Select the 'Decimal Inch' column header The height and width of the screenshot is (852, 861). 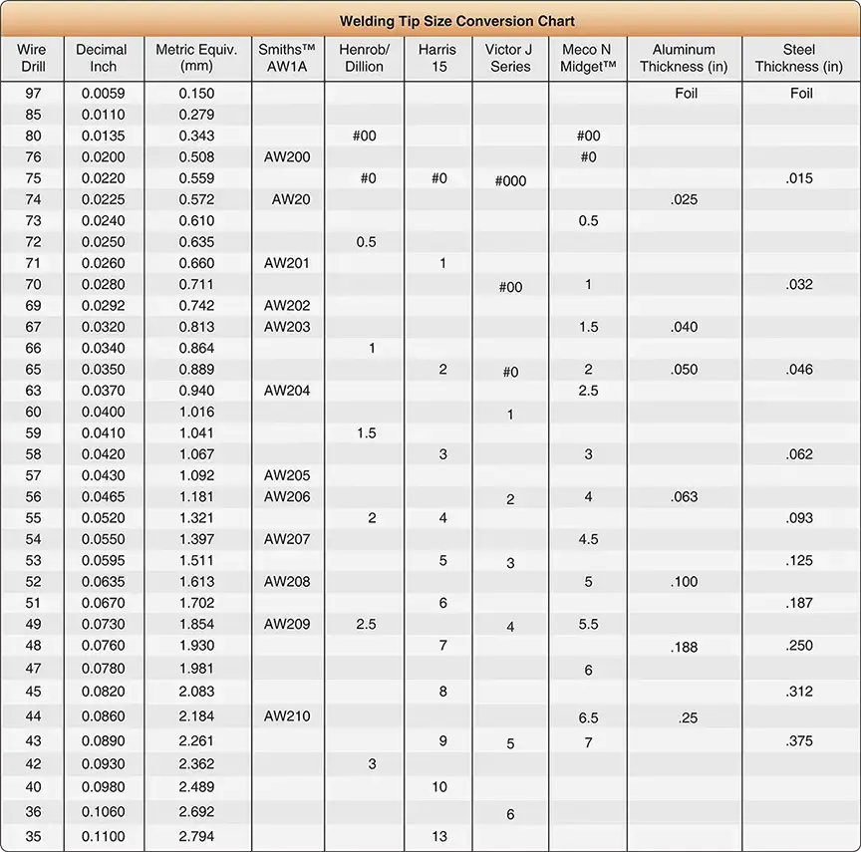tap(102, 58)
